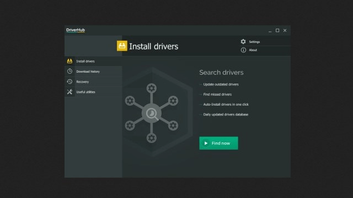Click the yellow Install drivers header icon
The image size is (353, 198).
pos(122,46)
